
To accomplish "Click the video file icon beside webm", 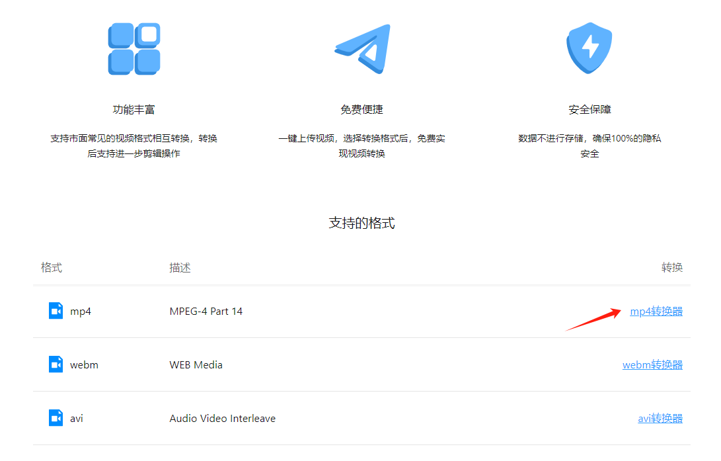I will 56,364.
